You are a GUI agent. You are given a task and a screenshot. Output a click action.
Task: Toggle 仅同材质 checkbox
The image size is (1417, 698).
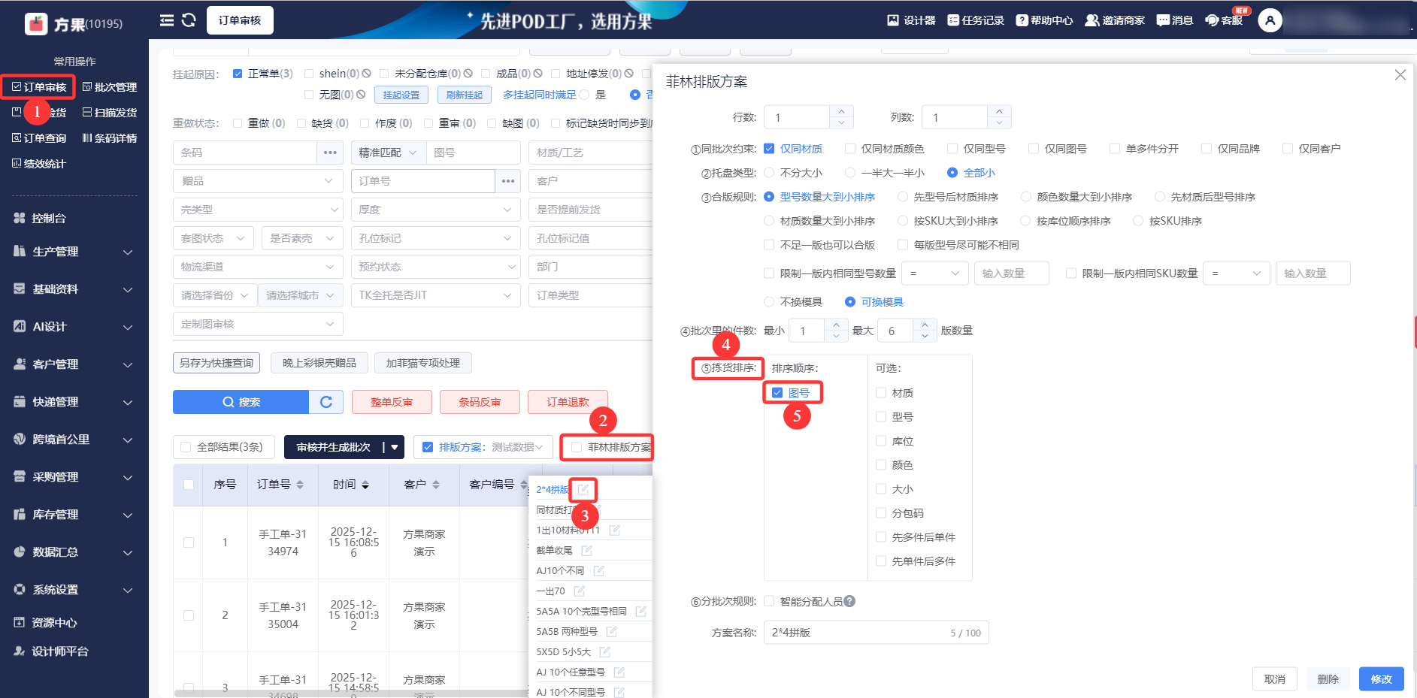(769, 149)
